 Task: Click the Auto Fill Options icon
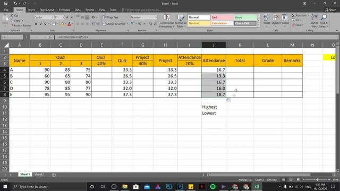[228, 100]
